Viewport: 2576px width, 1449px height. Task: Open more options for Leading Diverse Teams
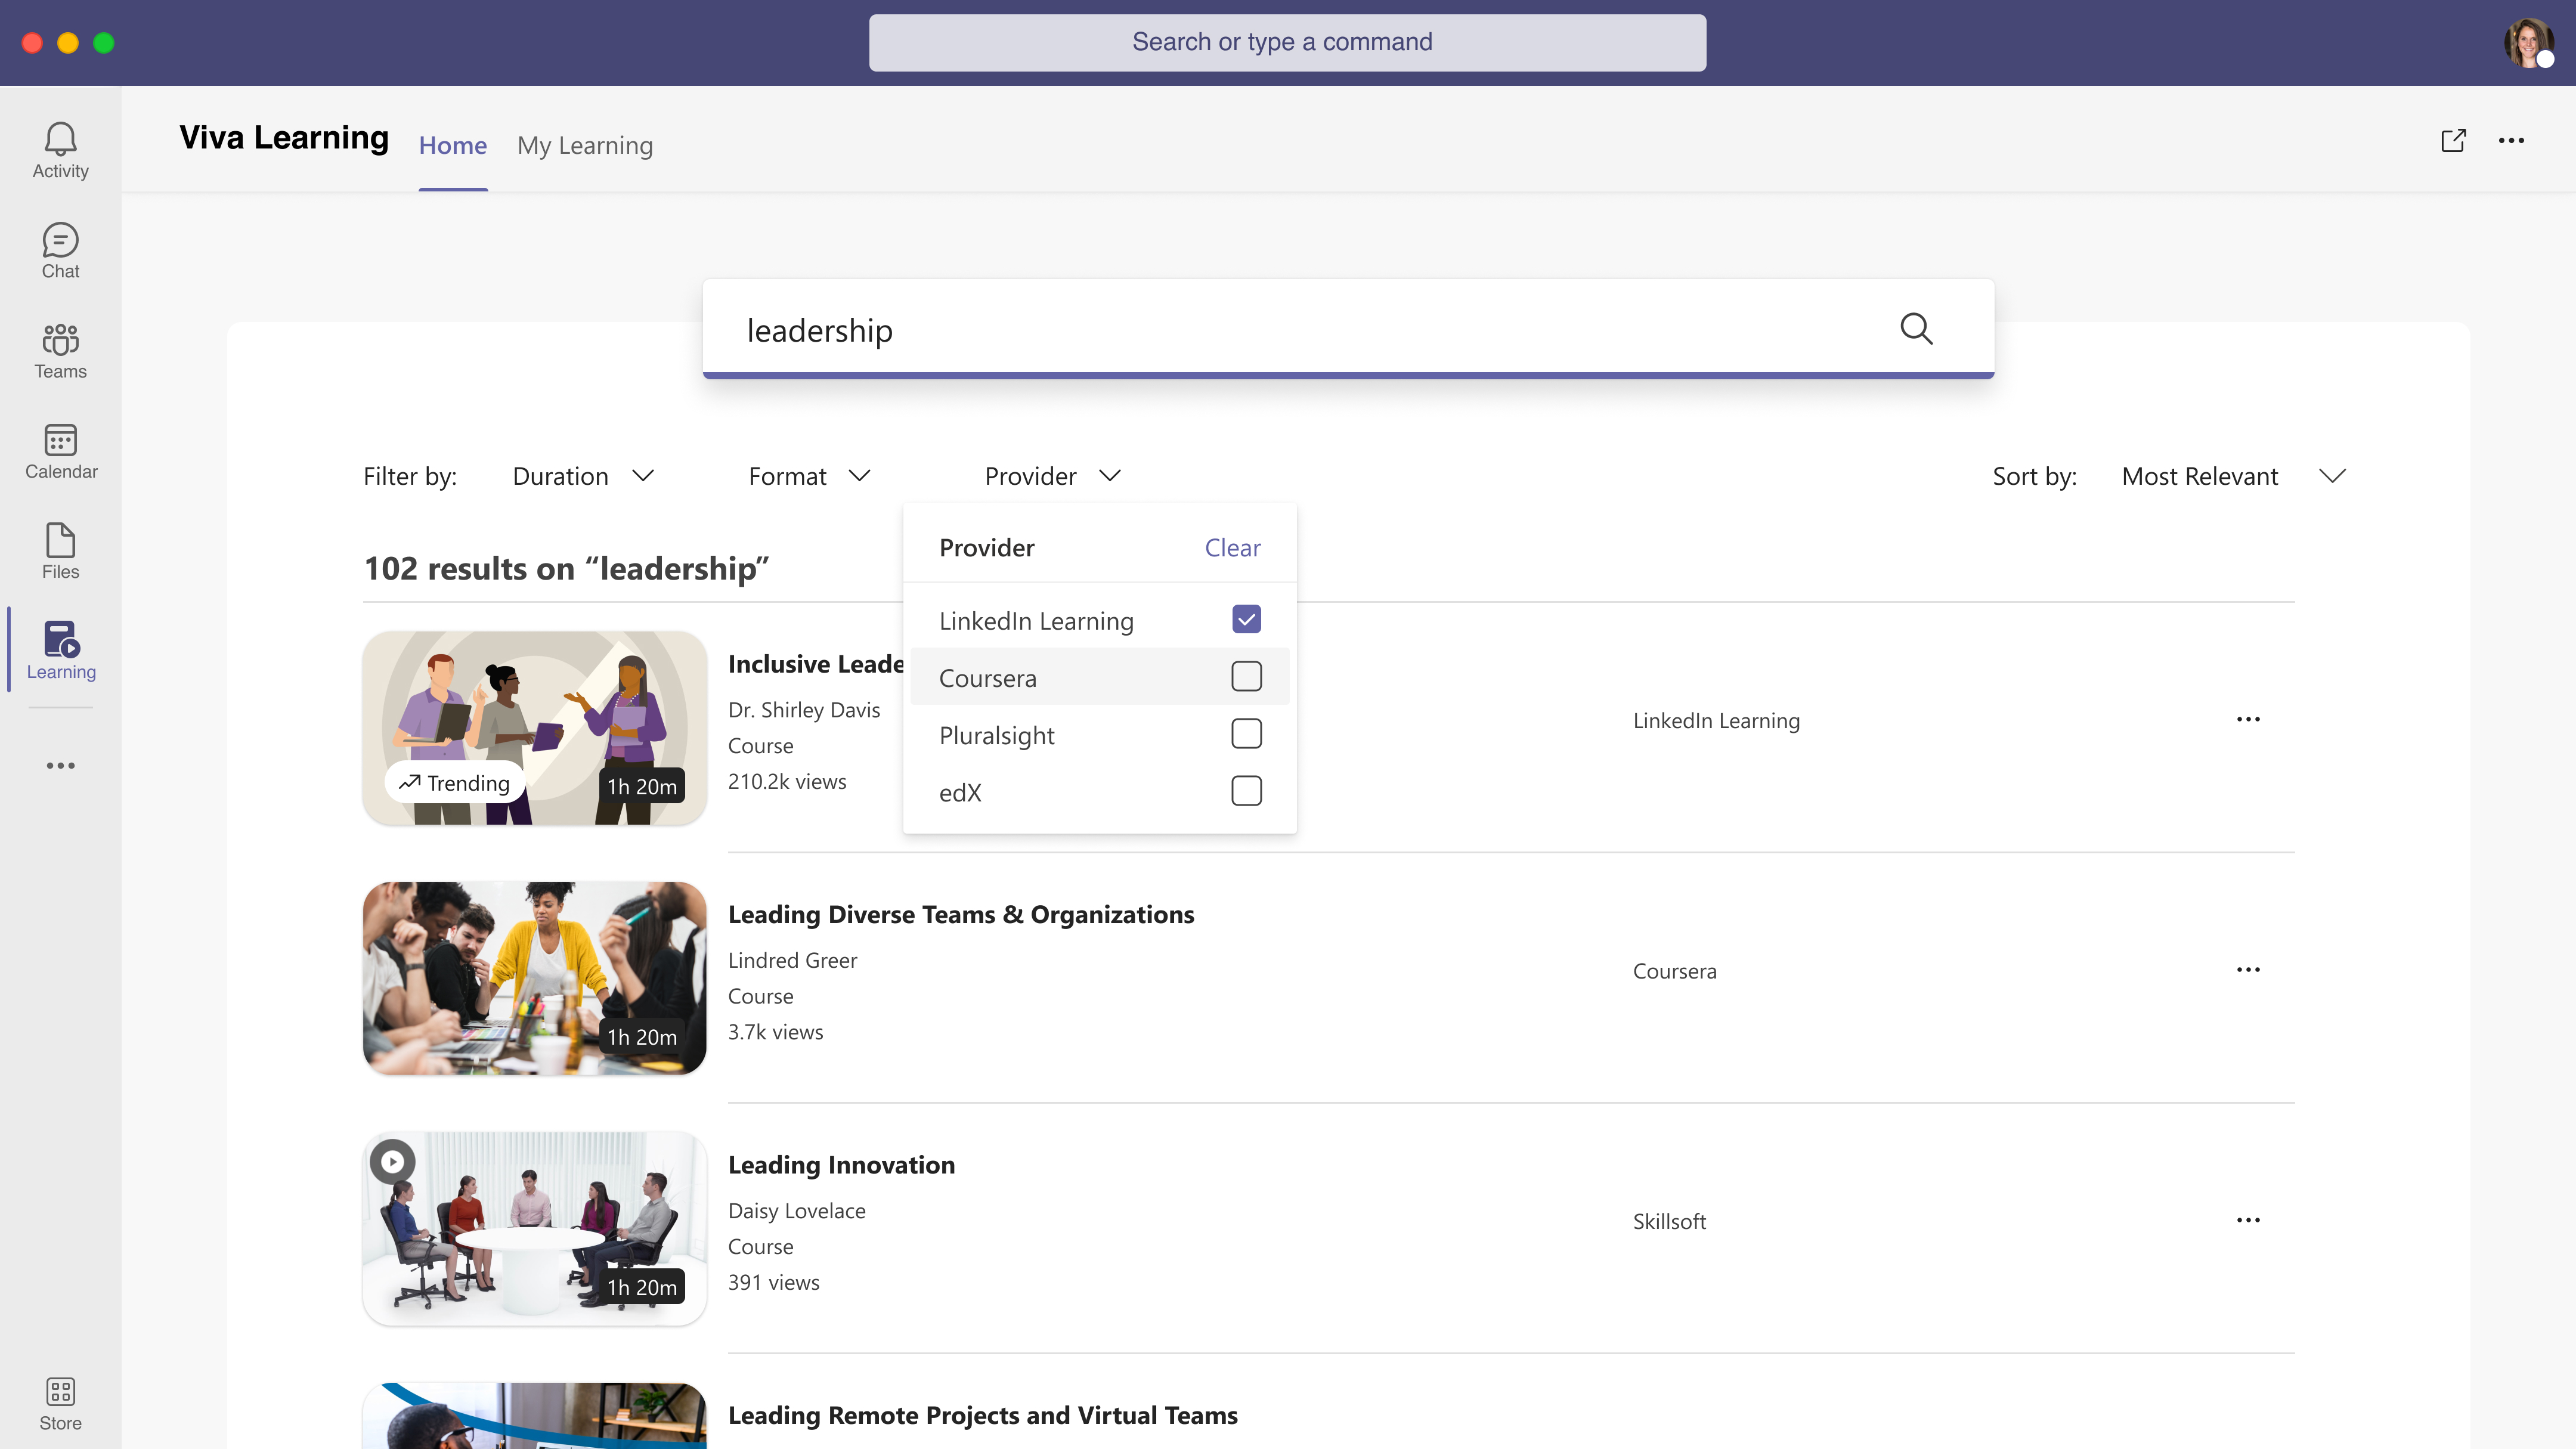tap(2248, 970)
